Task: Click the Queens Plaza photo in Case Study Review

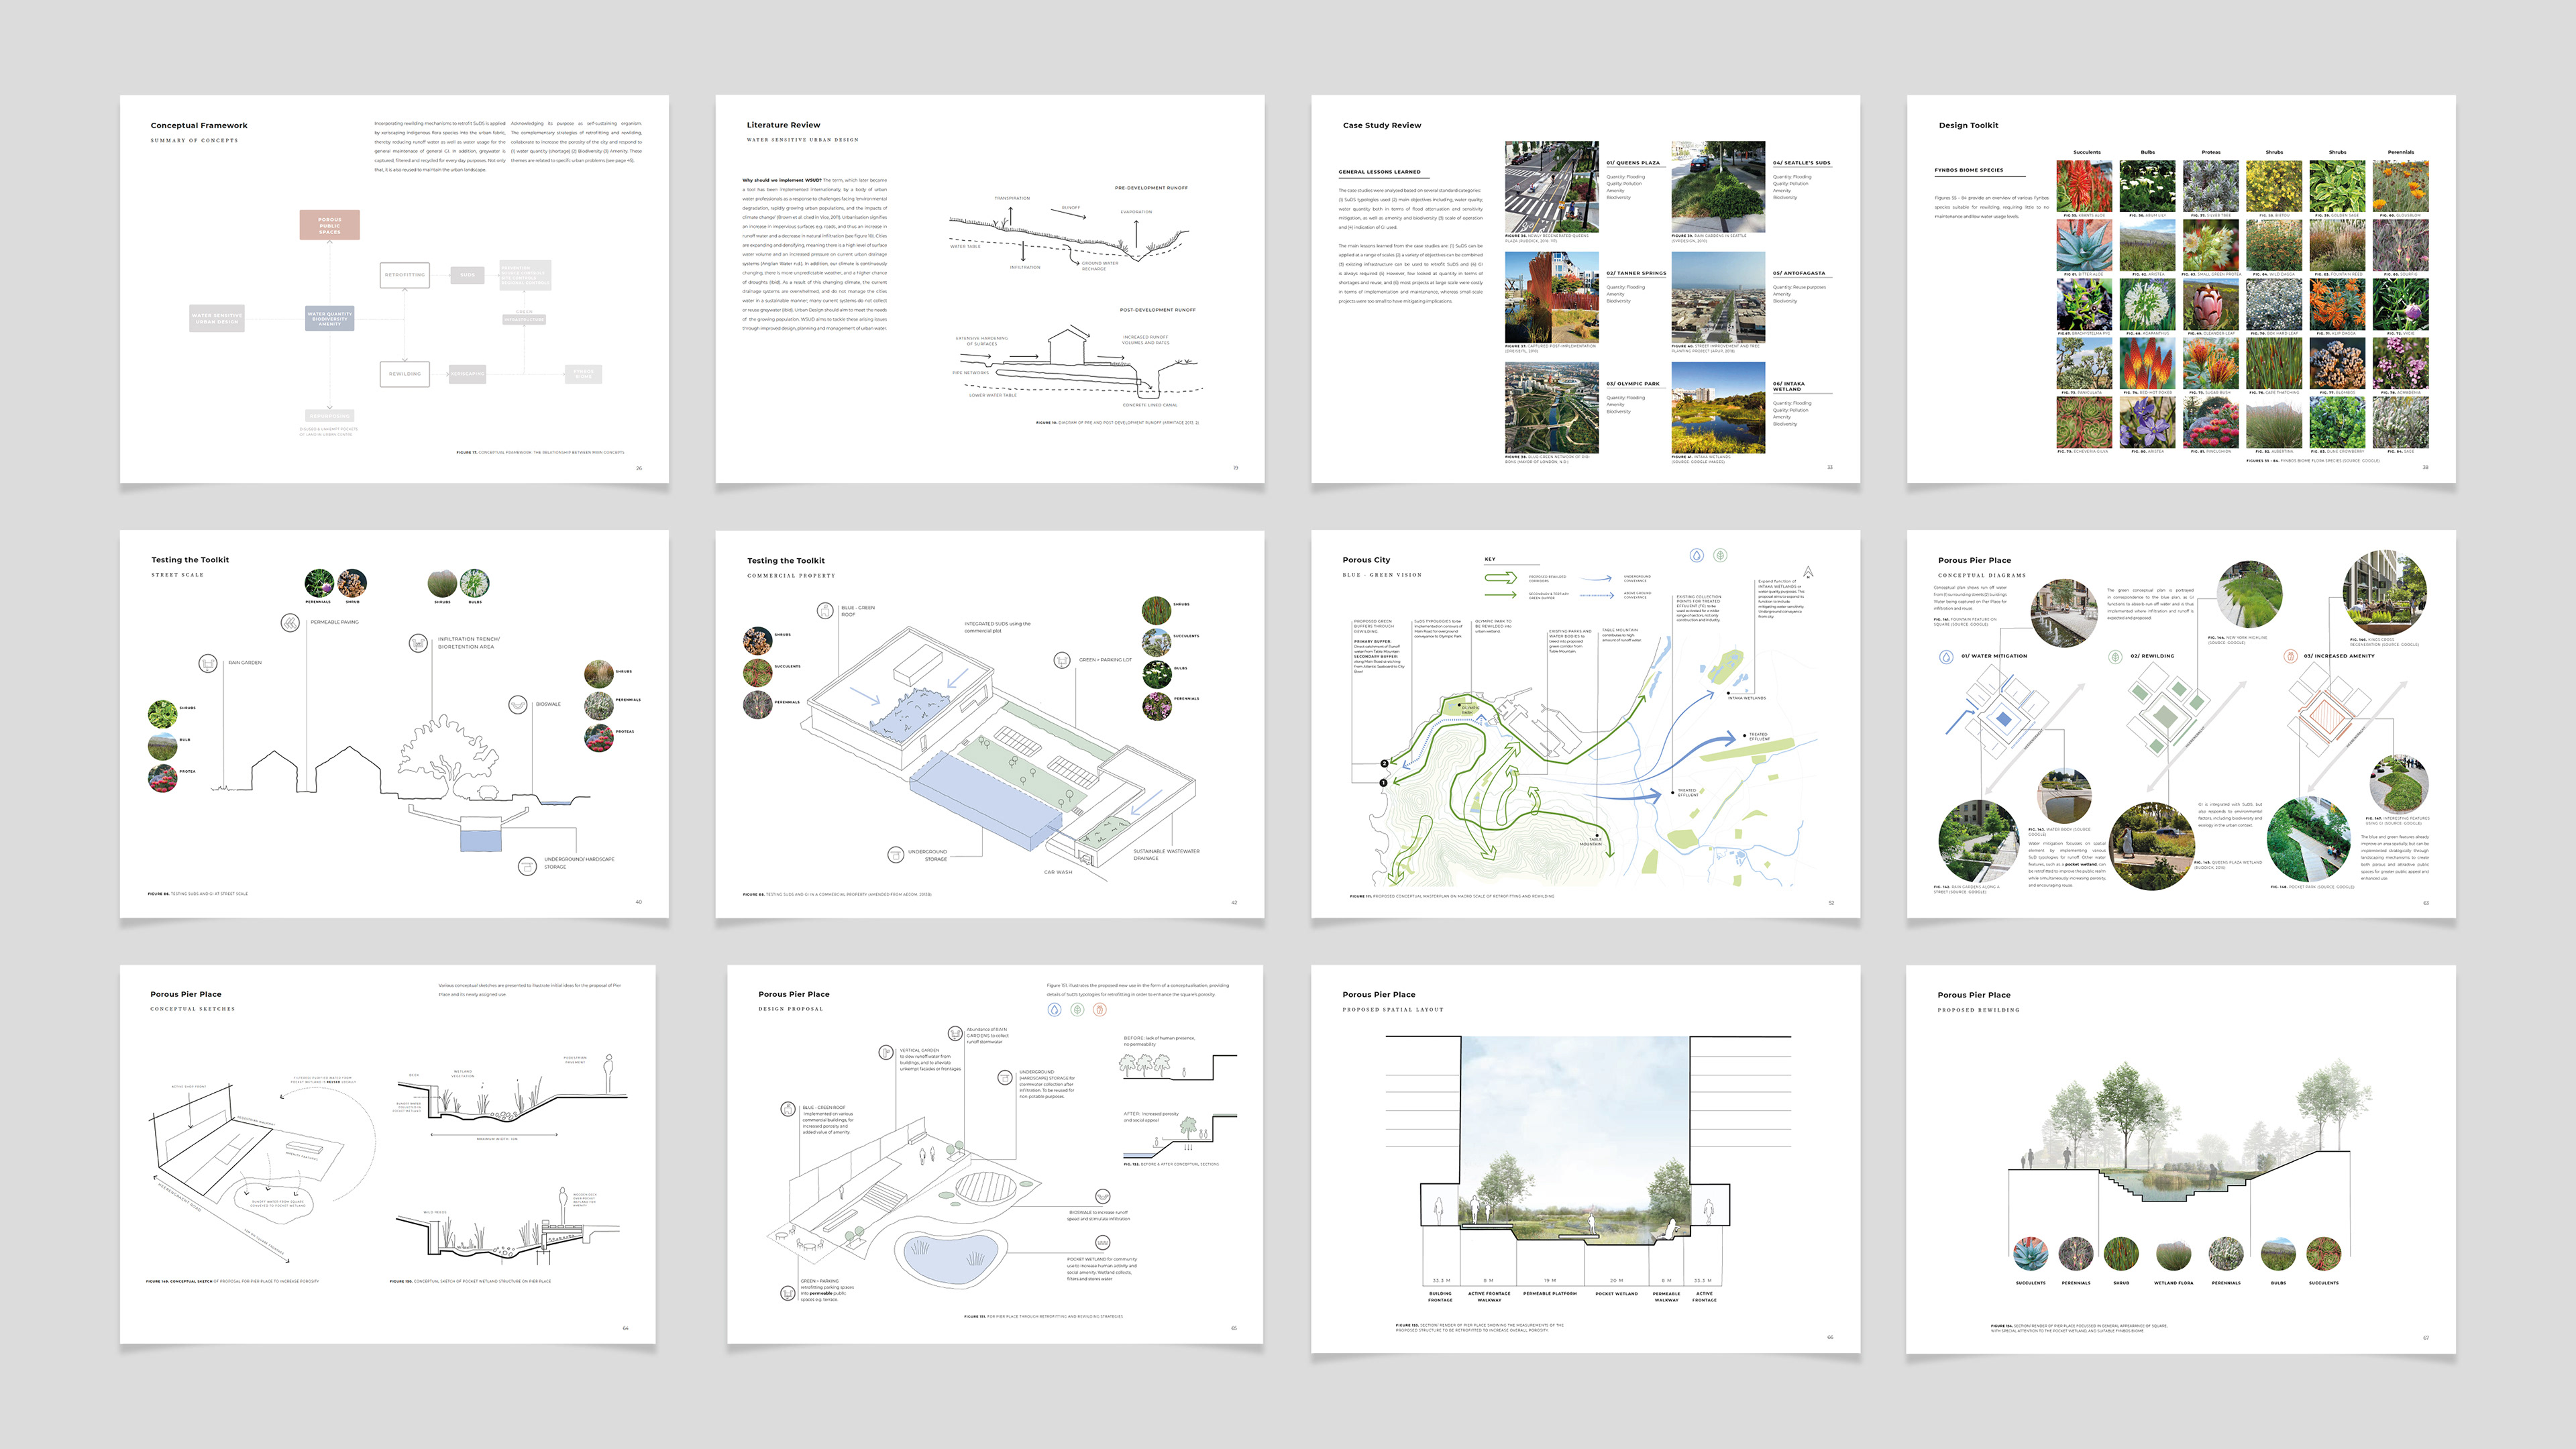Action: click(1551, 187)
